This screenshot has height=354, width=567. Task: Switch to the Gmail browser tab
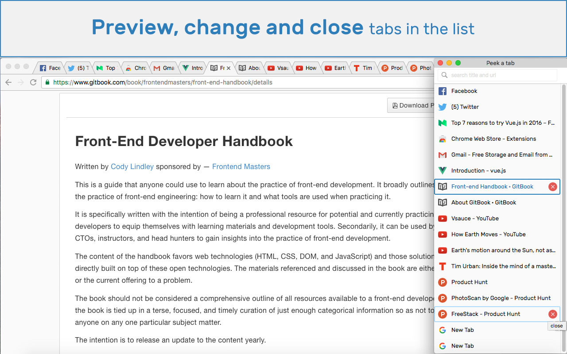point(164,68)
